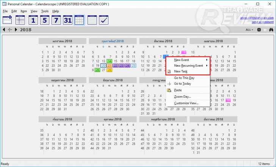Click the gear settings icon in navigation bar
The height and width of the screenshot is (167, 276).
[x=259, y=30]
